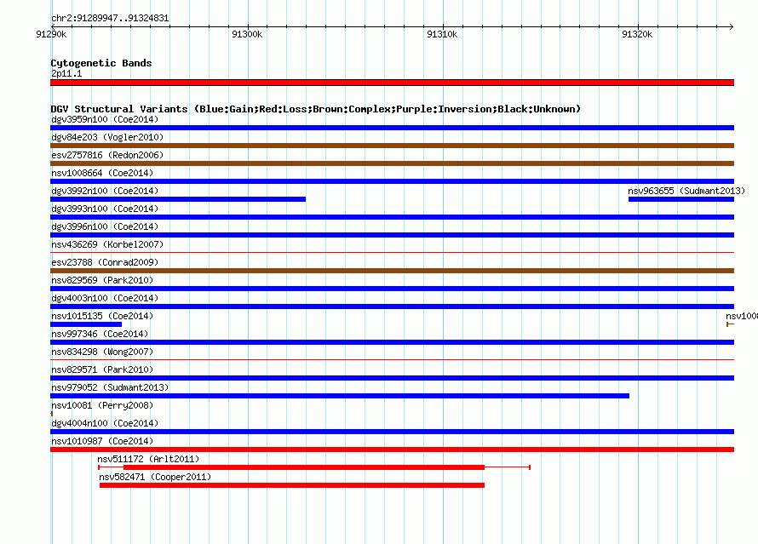Open the nsv834298 (Wong2007) label

point(102,352)
